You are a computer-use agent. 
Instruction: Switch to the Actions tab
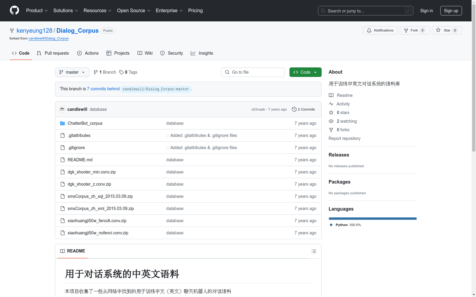point(88,53)
